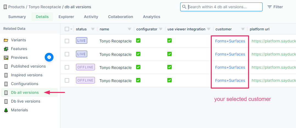Click the Features puzzle piece icon
The image size is (296, 128).
6,49
